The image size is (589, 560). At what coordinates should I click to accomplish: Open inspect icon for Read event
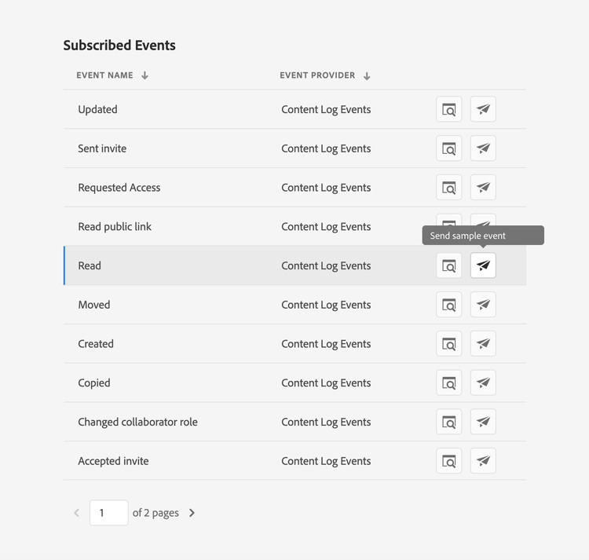(x=448, y=265)
